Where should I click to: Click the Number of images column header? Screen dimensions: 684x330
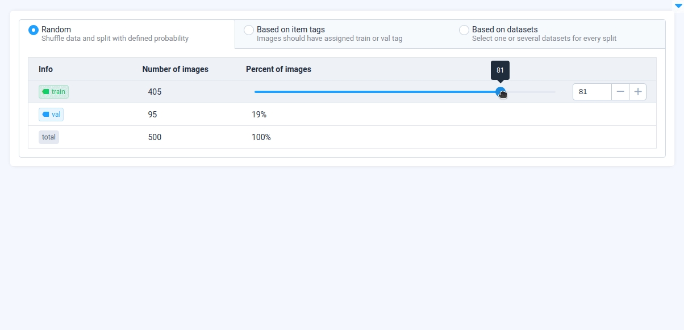(x=176, y=69)
